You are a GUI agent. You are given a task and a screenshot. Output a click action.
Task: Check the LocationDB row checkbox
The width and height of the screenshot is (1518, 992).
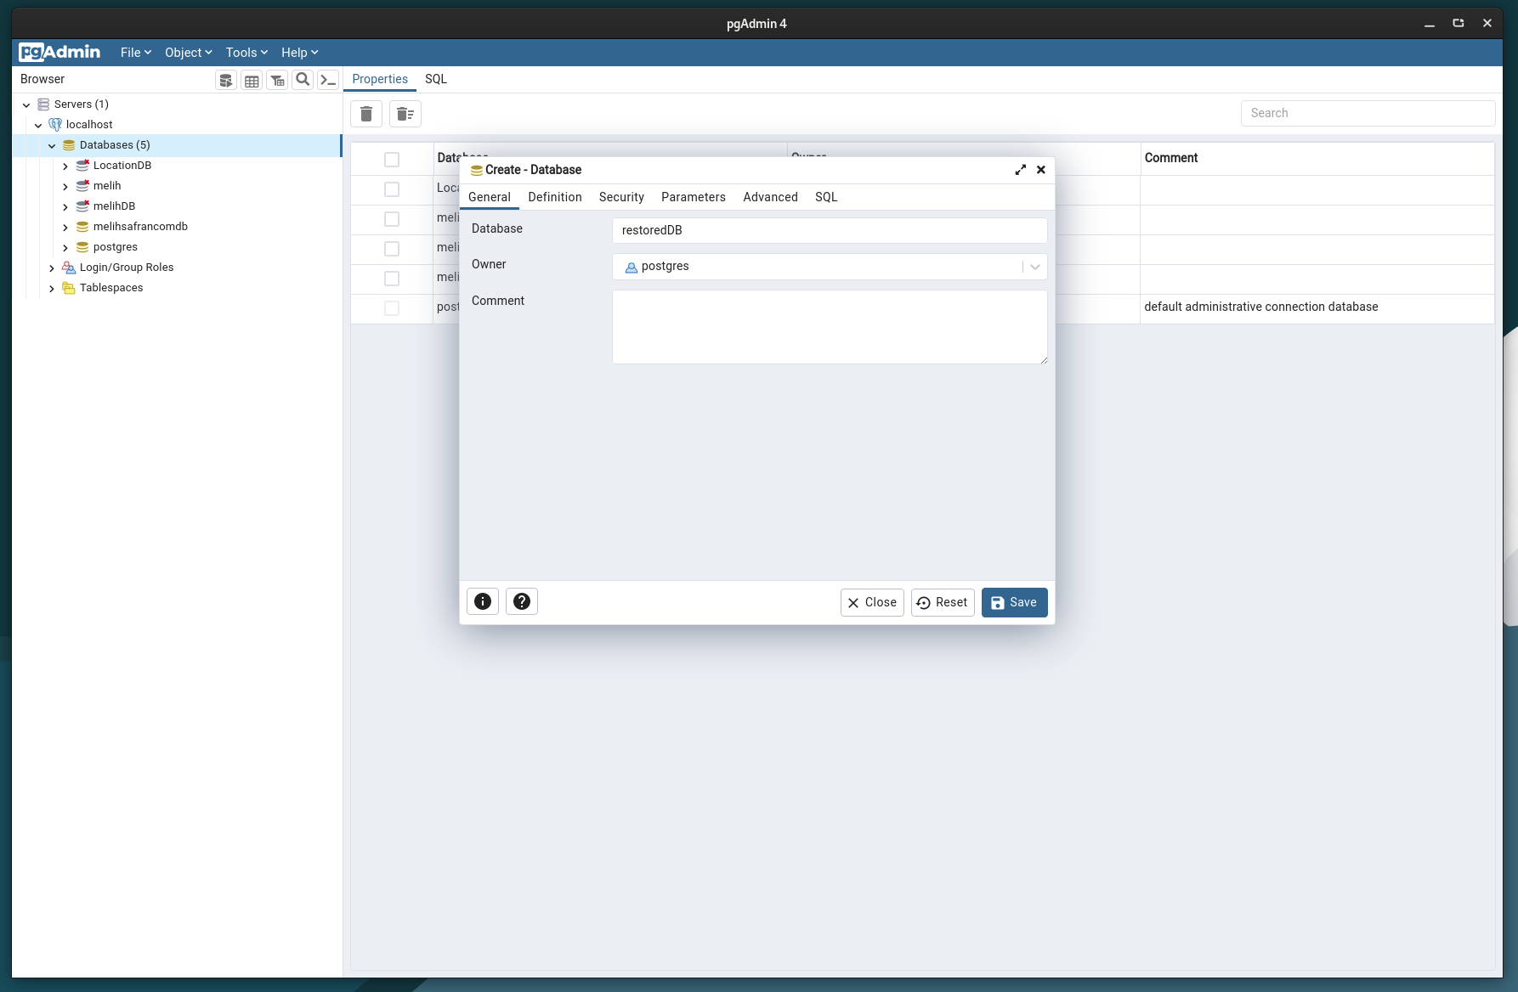pos(392,189)
